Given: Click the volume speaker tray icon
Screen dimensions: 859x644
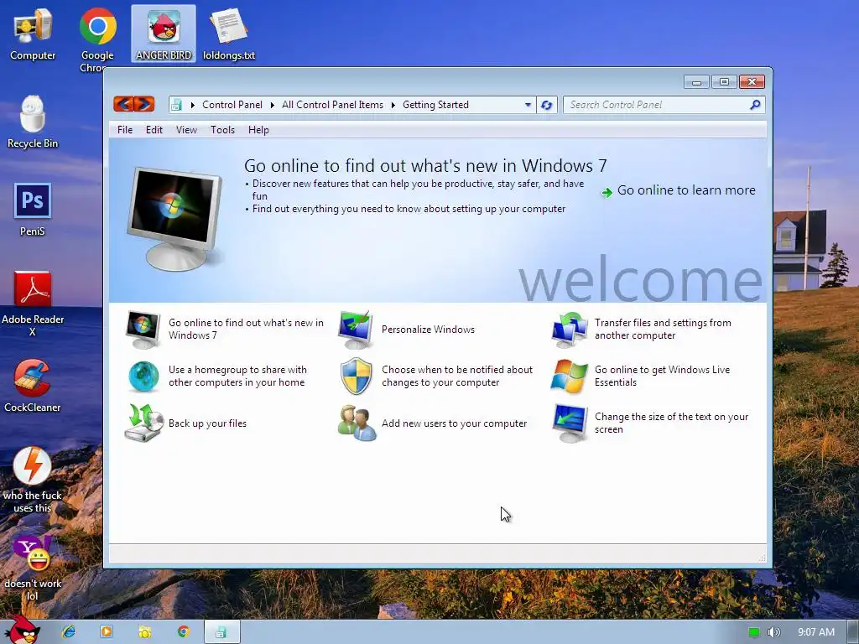Looking at the screenshot, I should coord(773,632).
